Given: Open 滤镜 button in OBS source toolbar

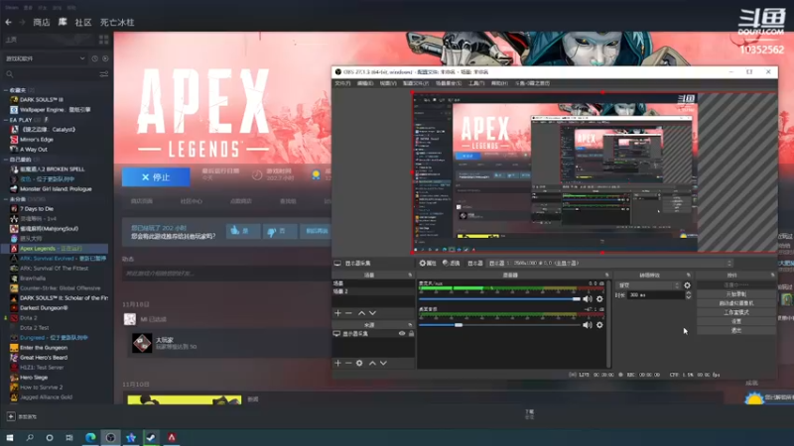Looking at the screenshot, I should [x=452, y=264].
